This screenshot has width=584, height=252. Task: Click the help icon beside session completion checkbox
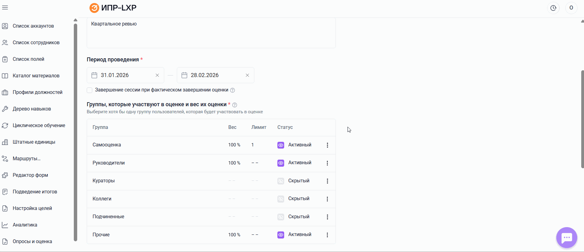pyautogui.click(x=232, y=90)
